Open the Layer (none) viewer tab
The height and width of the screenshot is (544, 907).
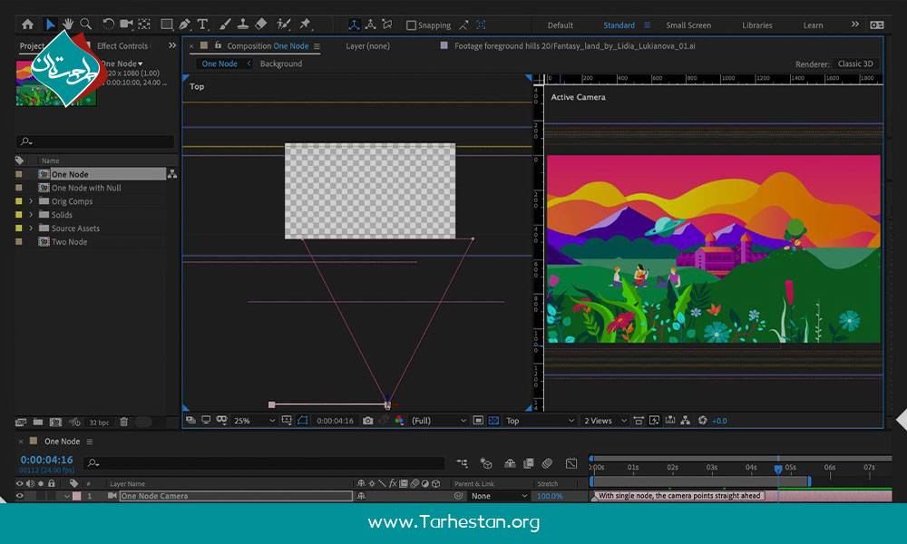pos(368,45)
